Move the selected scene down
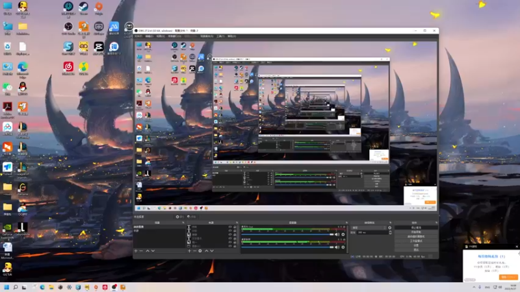This screenshot has width=520, height=292. click(153, 251)
